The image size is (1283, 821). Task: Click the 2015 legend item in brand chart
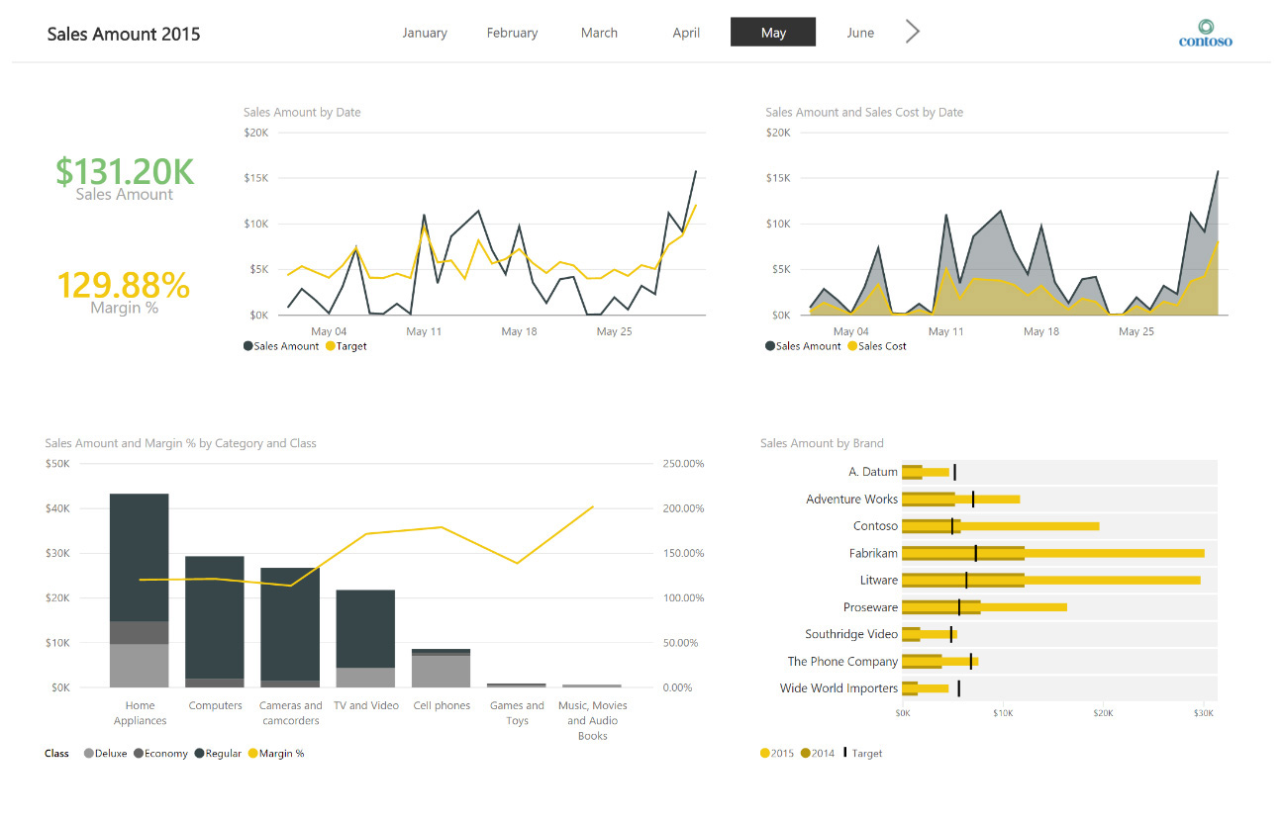point(777,754)
